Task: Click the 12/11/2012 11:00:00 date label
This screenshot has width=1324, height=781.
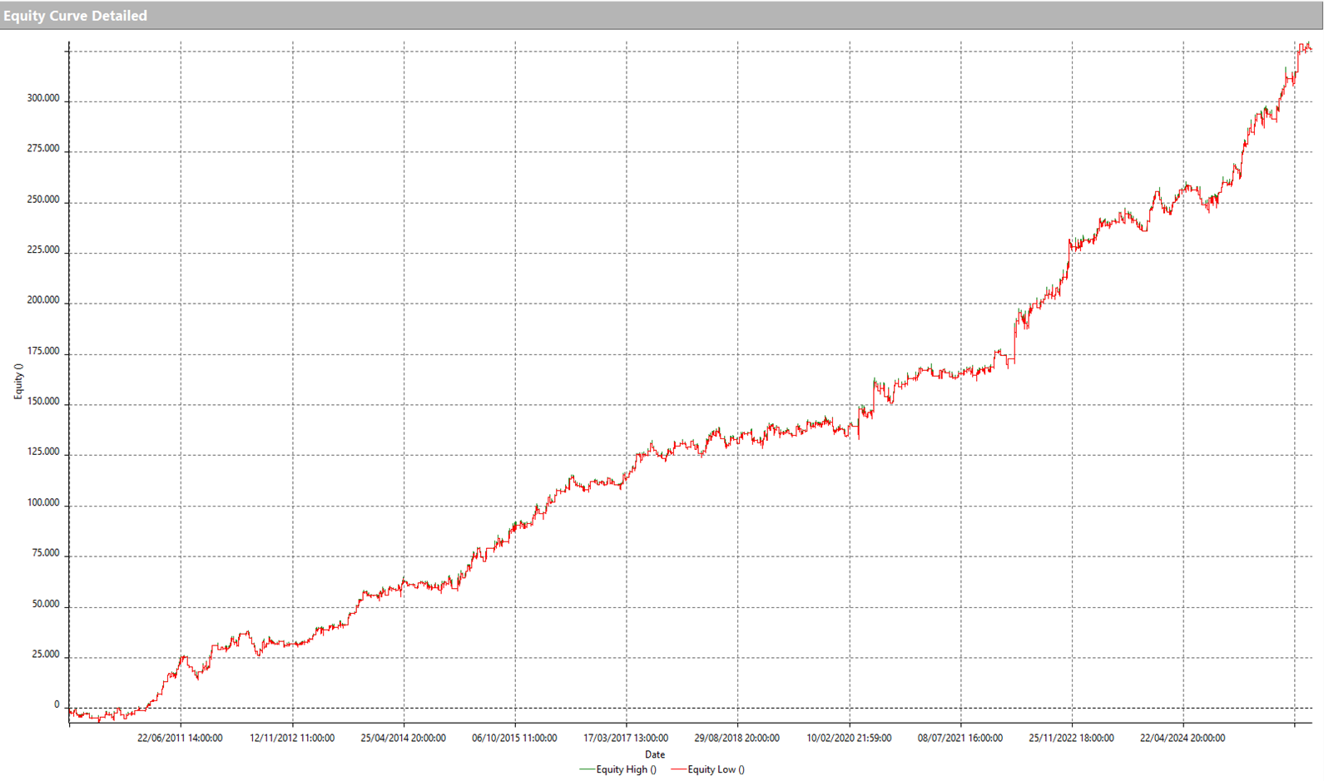Action: (292, 738)
